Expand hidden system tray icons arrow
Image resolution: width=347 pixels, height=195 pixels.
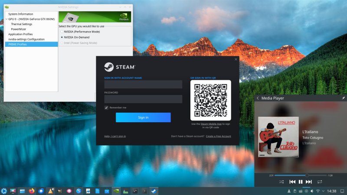[x=323, y=191]
